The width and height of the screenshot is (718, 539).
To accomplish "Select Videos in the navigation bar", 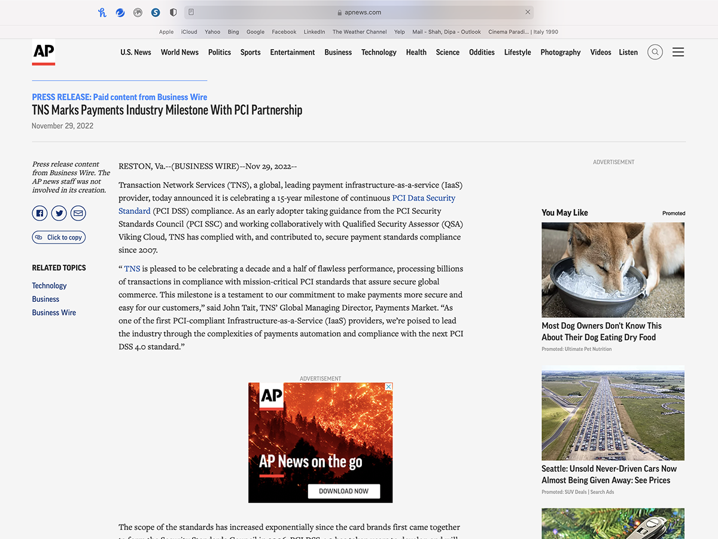I will point(601,52).
